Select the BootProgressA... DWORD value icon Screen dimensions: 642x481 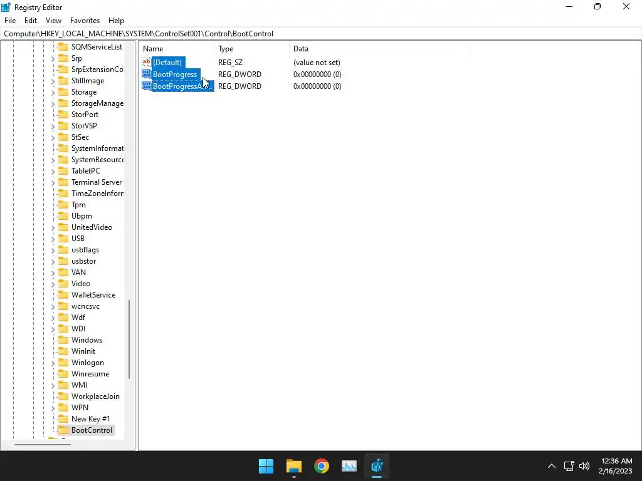point(147,86)
